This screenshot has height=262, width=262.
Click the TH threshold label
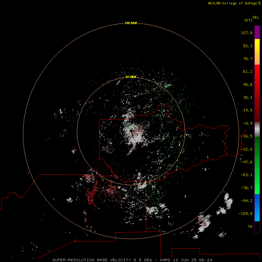coord(250,227)
